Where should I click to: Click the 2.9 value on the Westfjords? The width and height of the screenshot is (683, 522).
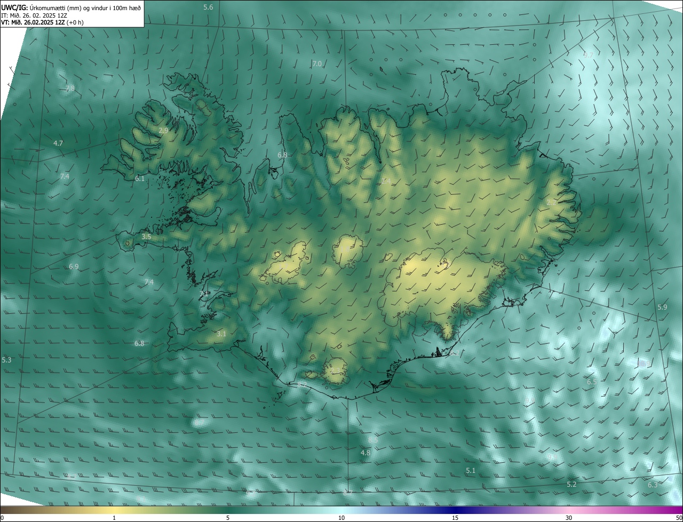pos(164,130)
